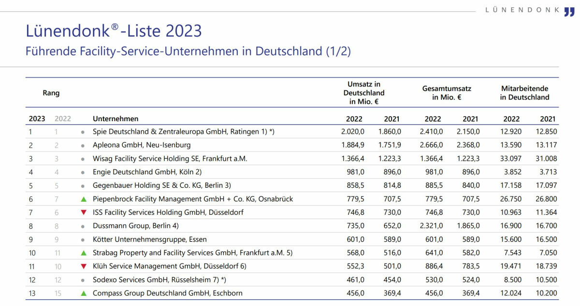Screen dimensions: 580x306
Task: Select Apleona's revenue value "1.884,9"
Action: (352, 145)
